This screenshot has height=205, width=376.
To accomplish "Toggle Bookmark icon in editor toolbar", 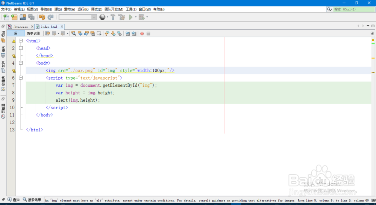I will click(x=120, y=33).
